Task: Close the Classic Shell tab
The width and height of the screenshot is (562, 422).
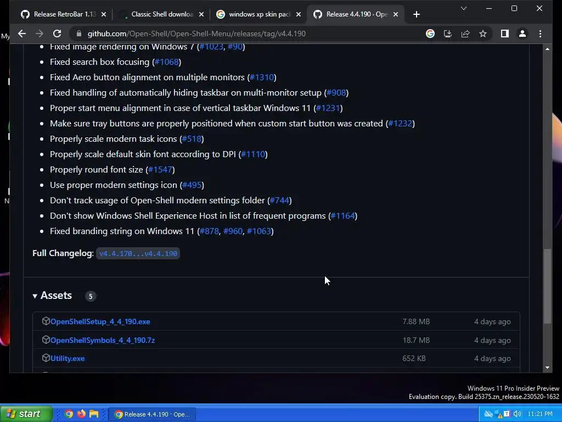Action: point(201,14)
